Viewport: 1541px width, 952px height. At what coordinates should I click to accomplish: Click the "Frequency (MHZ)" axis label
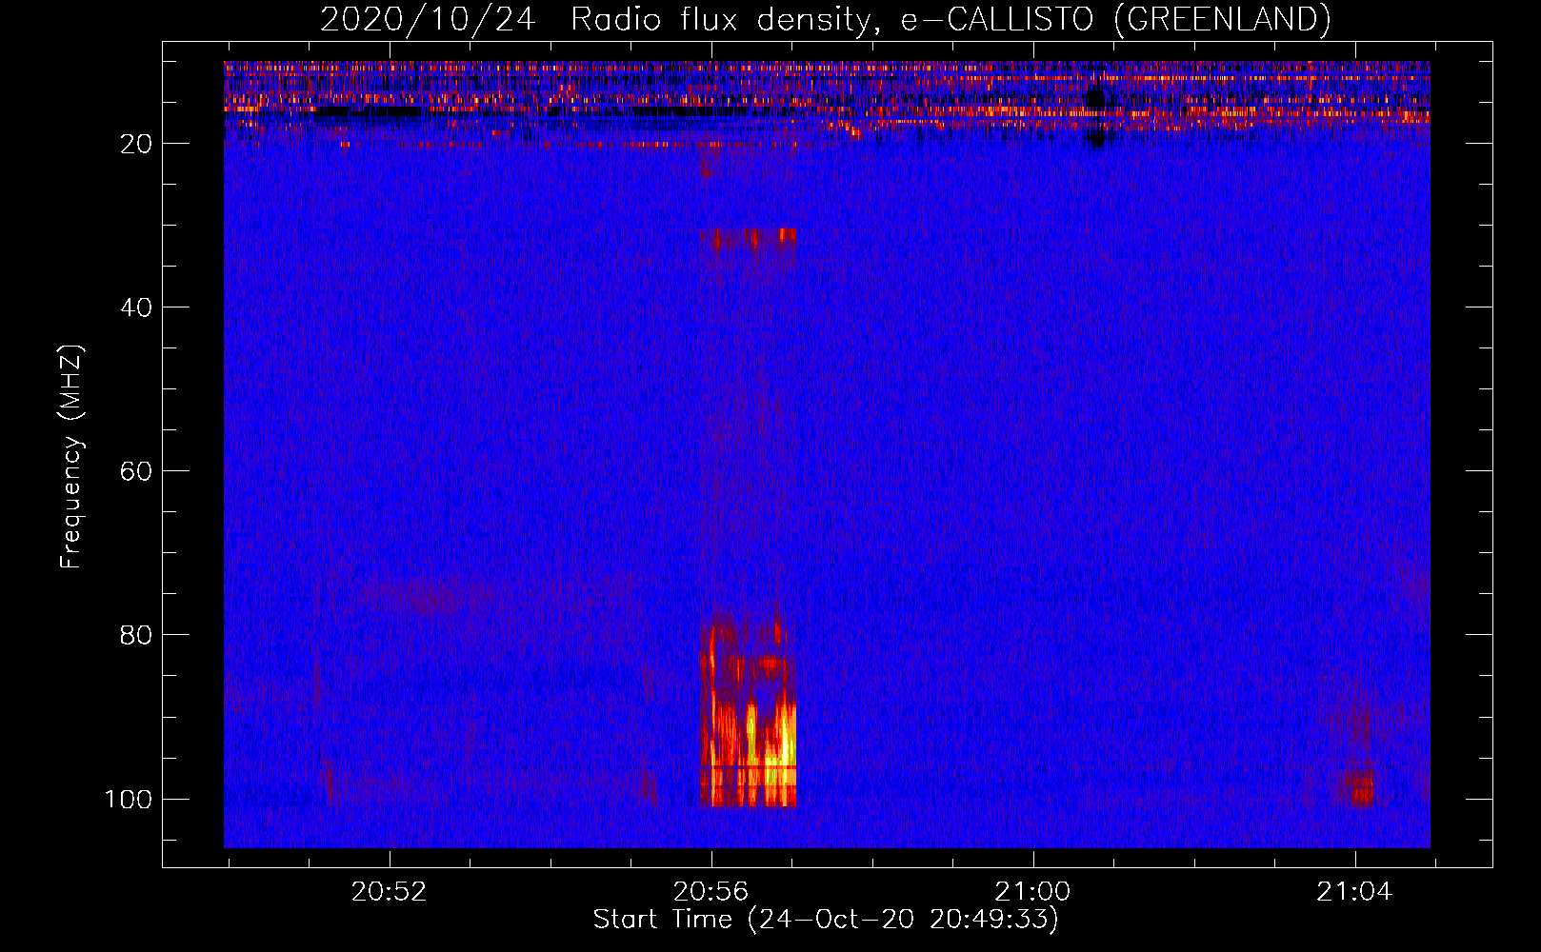[72, 457]
